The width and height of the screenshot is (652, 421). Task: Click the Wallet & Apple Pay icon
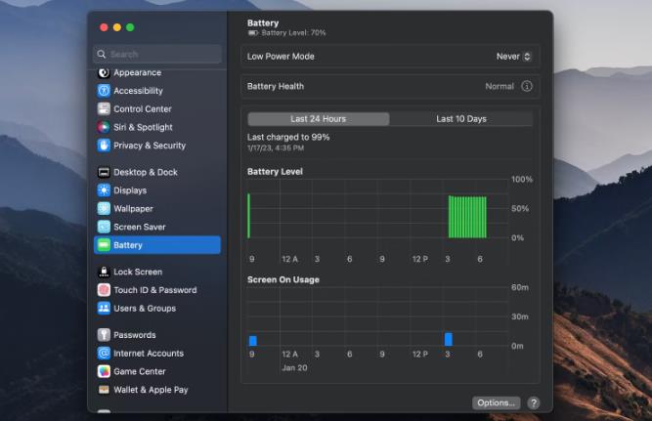click(104, 390)
